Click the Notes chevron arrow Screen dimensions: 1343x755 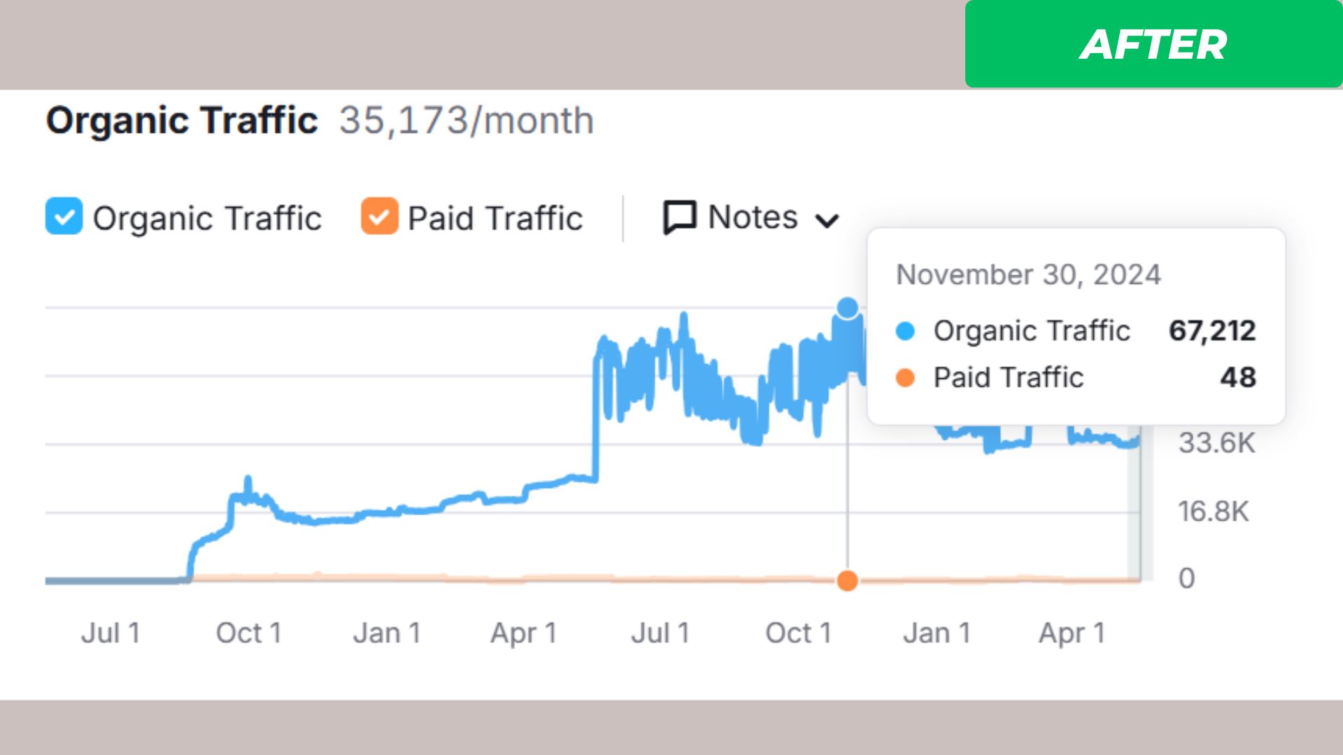(827, 221)
